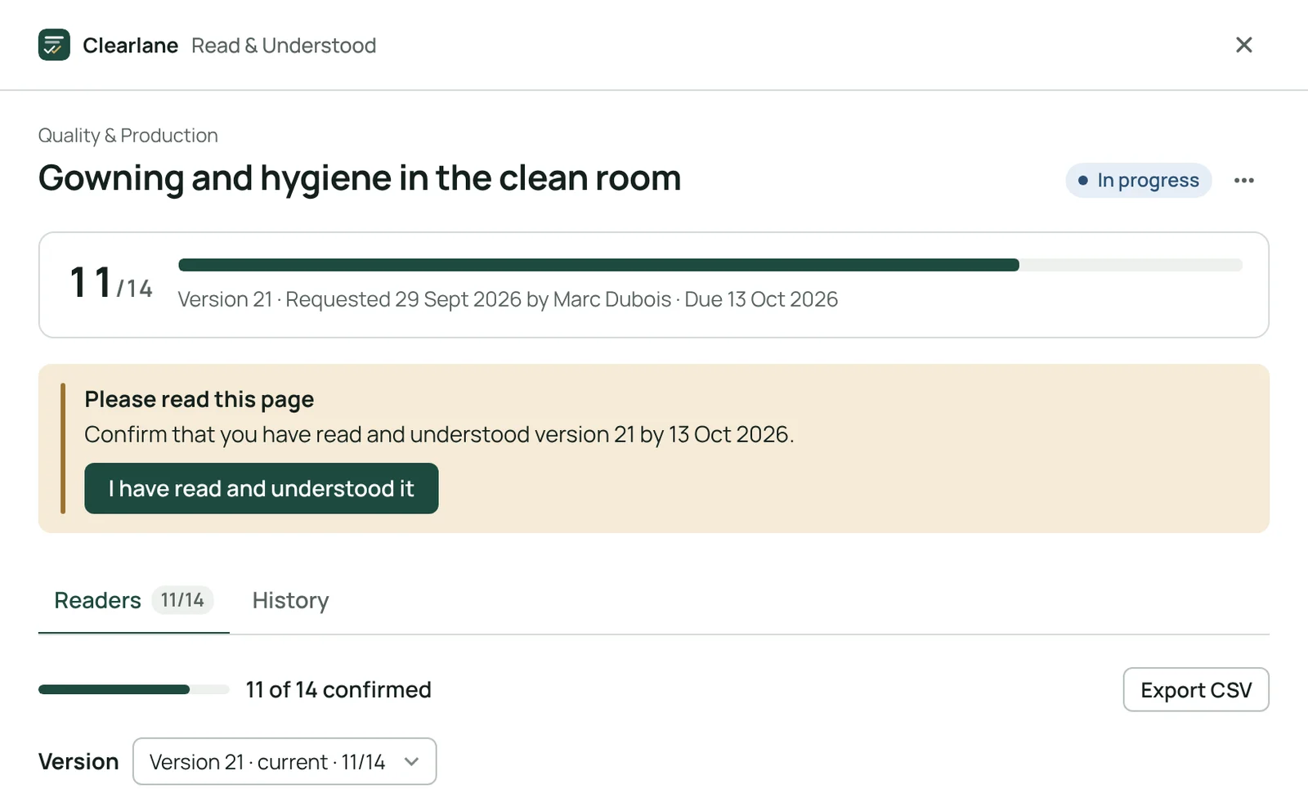The height and width of the screenshot is (798, 1308).
Task: Close the Read & Understood panel
Action: click(1243, 45)
